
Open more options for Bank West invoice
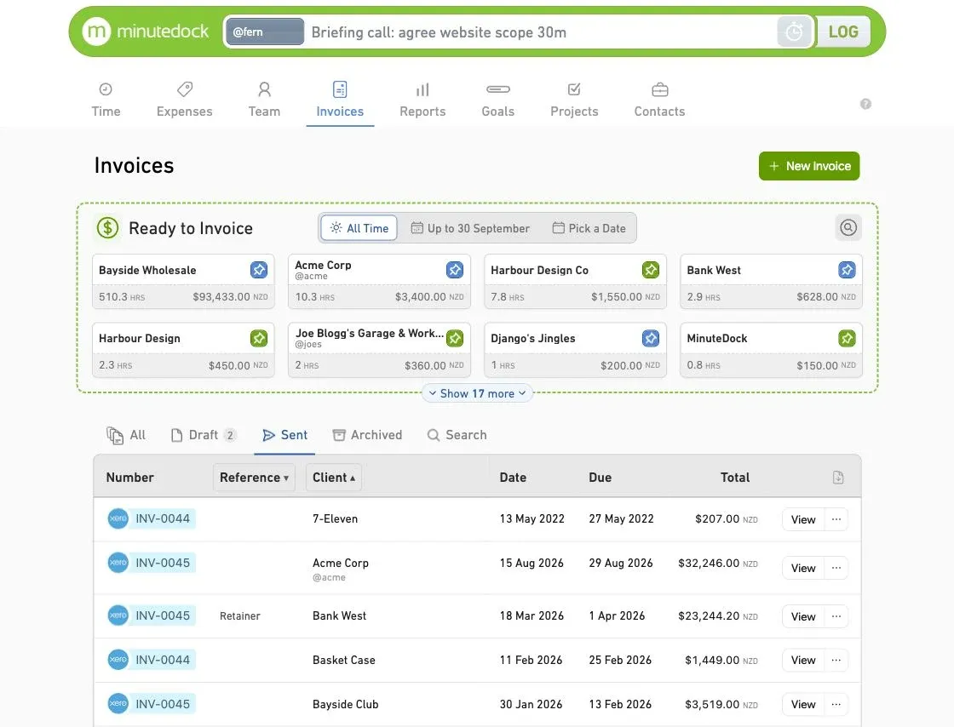click(x=836, y=616)
